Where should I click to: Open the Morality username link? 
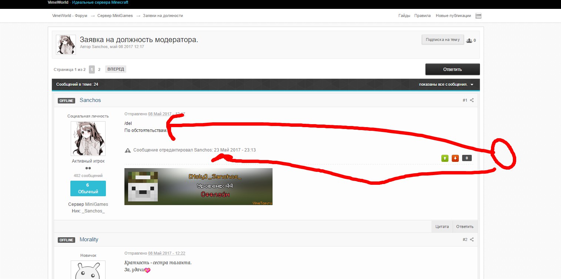click(89, 239)
